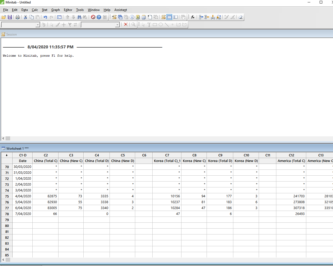
Task: Open Help with the blue question mark icon
Action: pos(99,17)
